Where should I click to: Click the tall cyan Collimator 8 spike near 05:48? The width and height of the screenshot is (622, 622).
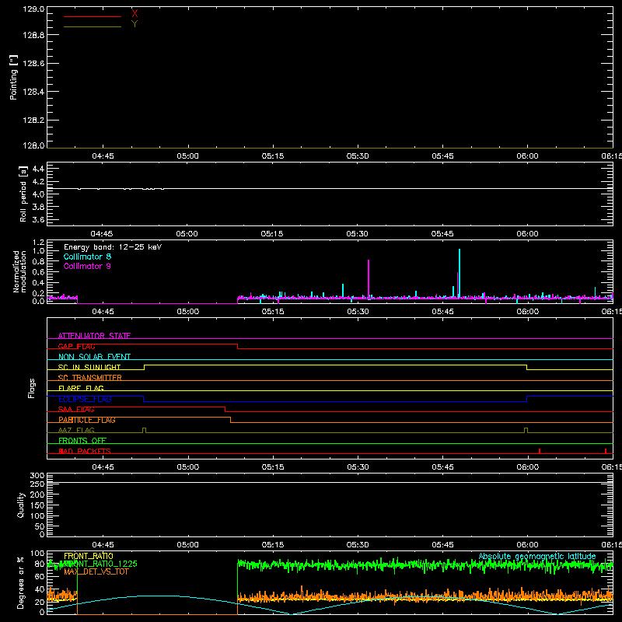(x=460, y=273)
